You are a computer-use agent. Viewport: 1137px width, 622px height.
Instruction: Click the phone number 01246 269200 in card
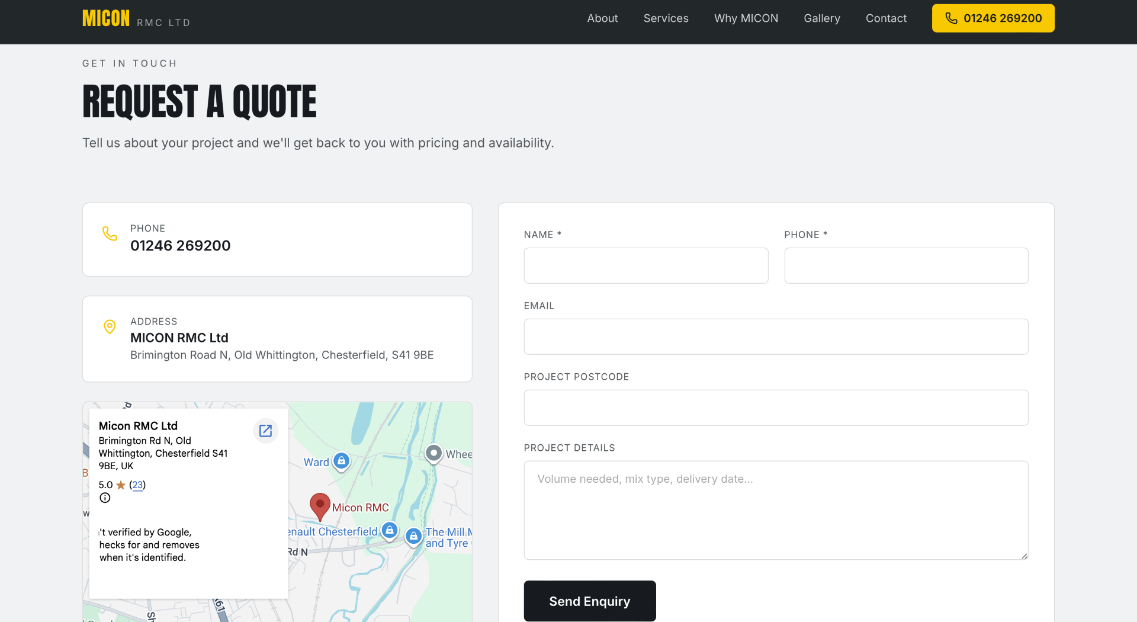pyautogui.click(x=180, y=245)
